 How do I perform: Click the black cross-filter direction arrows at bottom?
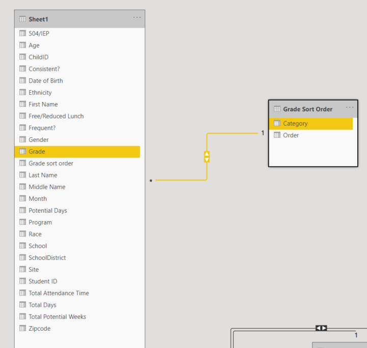click(x=321, y=328)
